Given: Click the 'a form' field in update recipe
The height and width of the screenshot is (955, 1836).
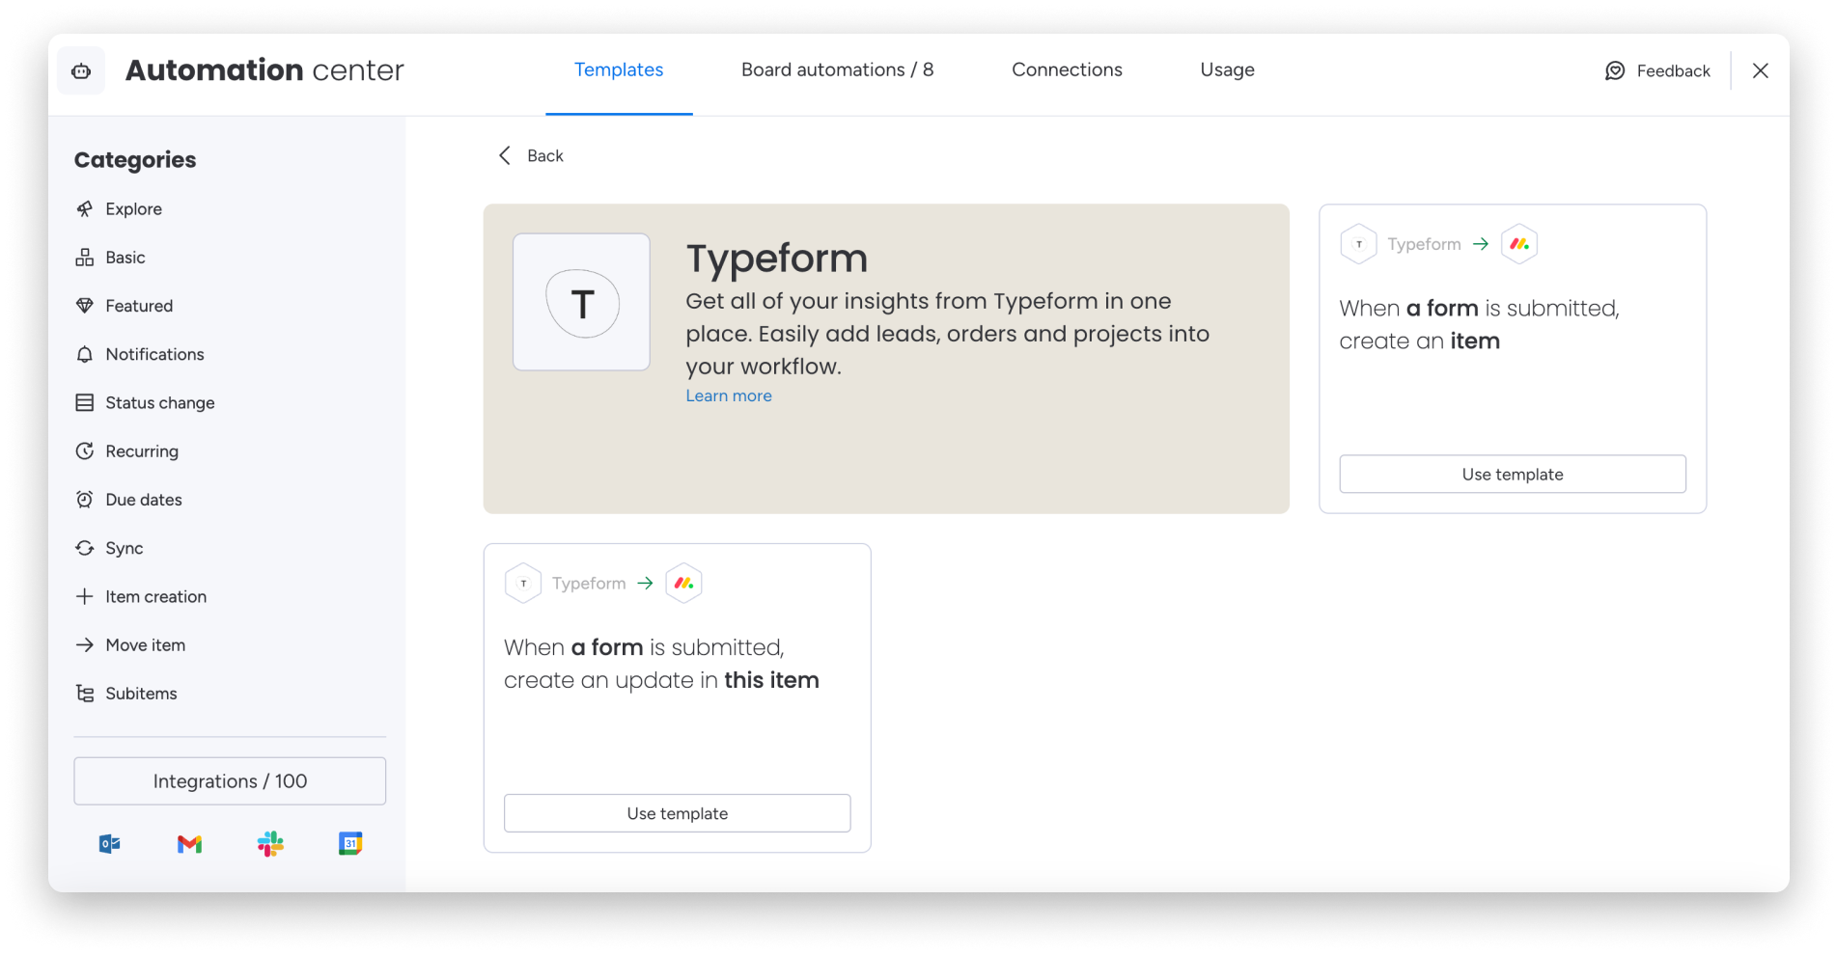Looking at the screenshot, I should point(607,647).
